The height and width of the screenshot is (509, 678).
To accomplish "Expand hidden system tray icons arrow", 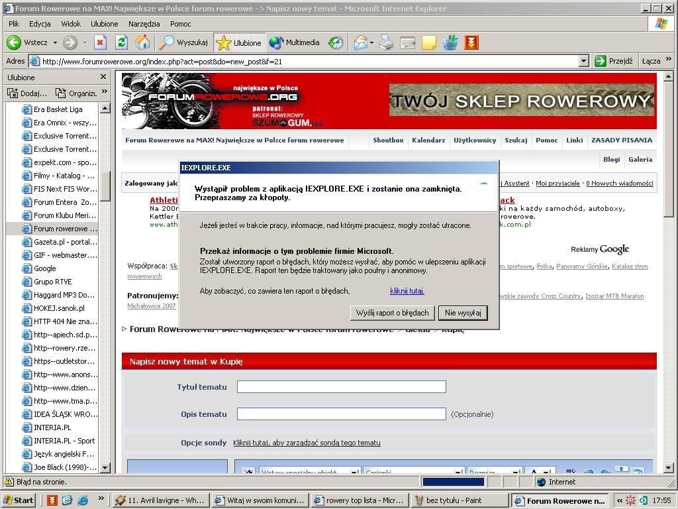I will point(619,501).
